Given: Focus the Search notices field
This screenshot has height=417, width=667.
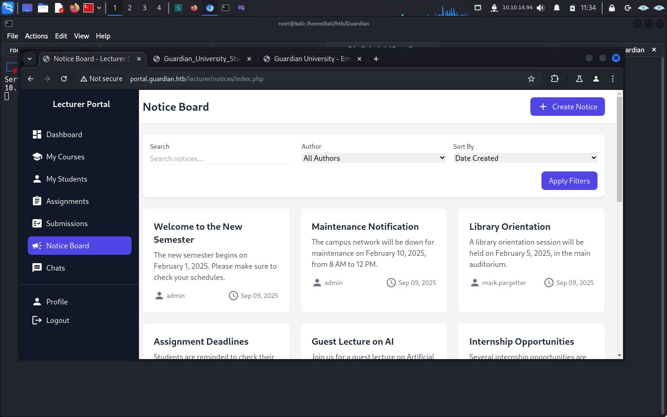Looking at the screenshot, I should click(222, 158).
